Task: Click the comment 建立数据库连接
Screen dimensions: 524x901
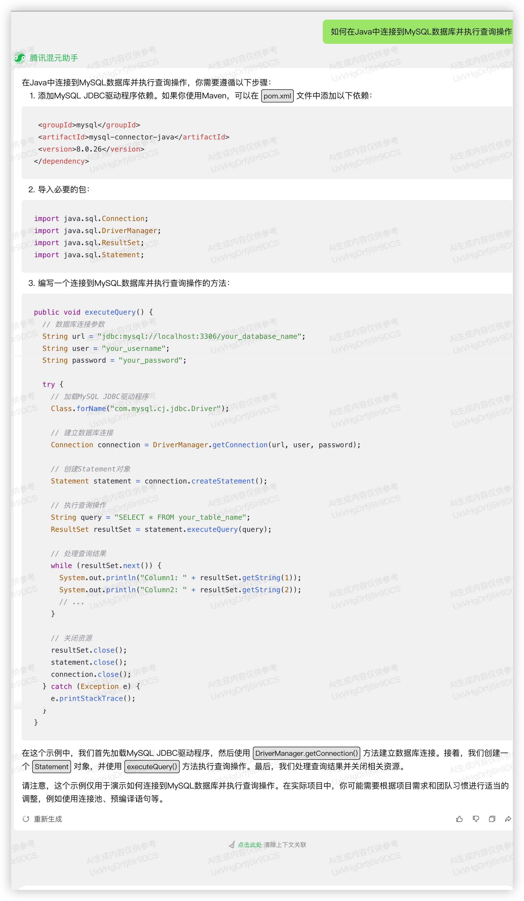Action: [82, 433]
